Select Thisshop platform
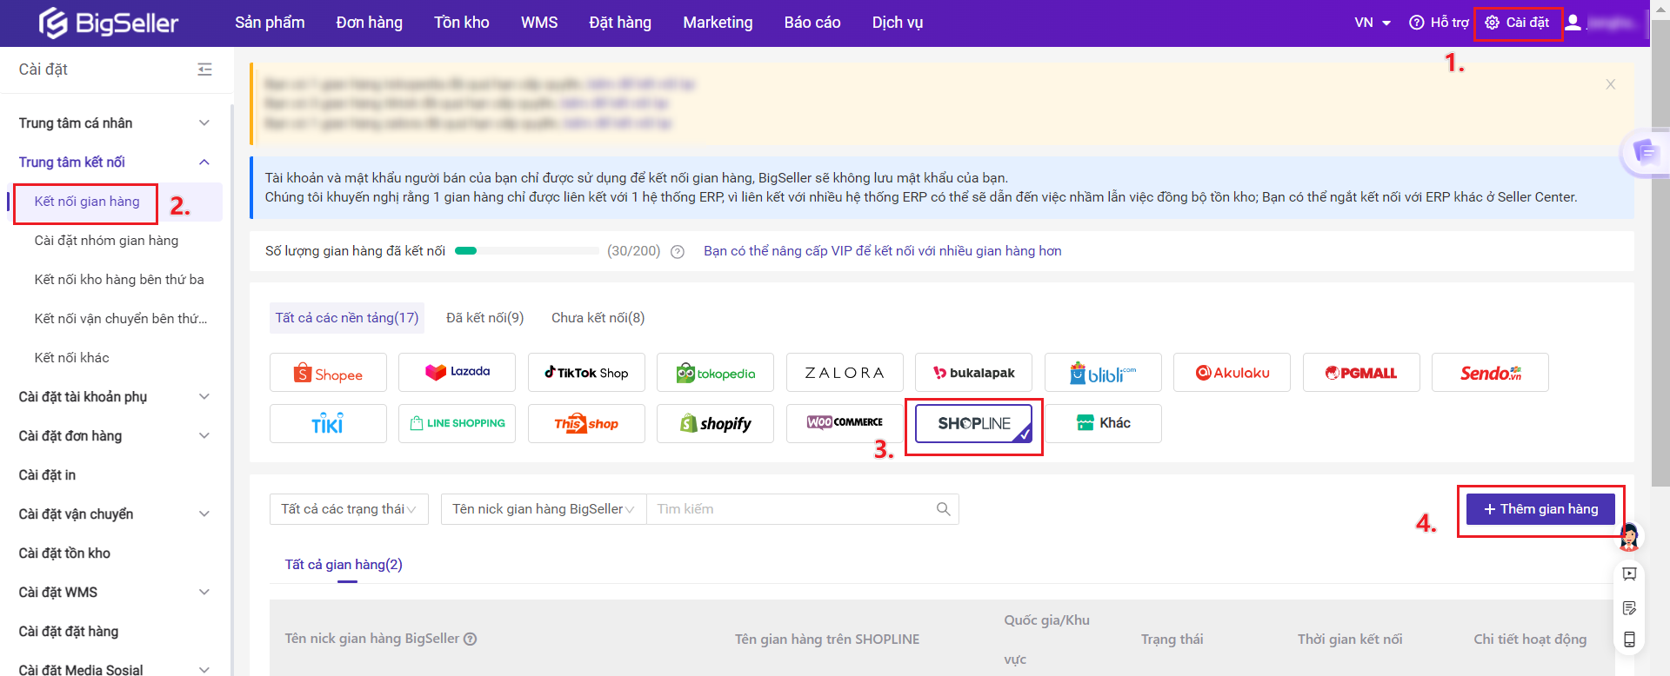1670x676 pixels. pyautogui.click(x=586, y=424)
